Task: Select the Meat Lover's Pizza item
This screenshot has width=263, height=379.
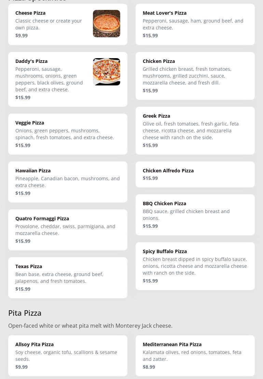Action: (195, 24)
